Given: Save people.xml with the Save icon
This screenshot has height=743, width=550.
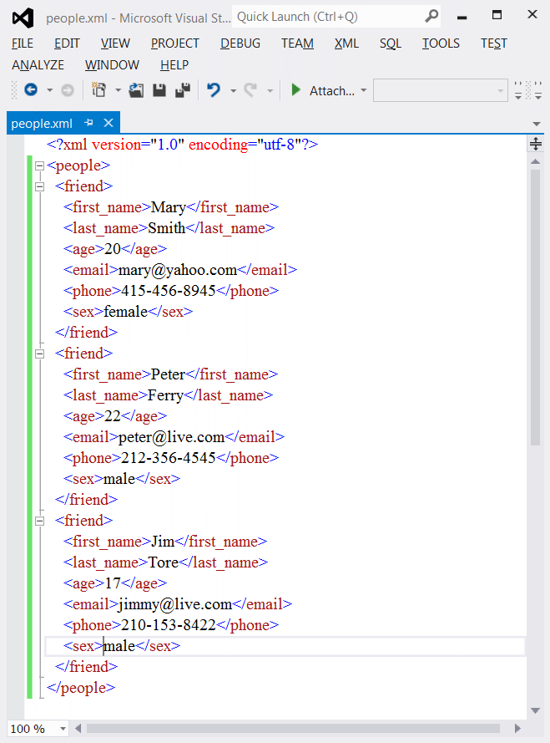Looking at the screenshot, I should 159,90.
